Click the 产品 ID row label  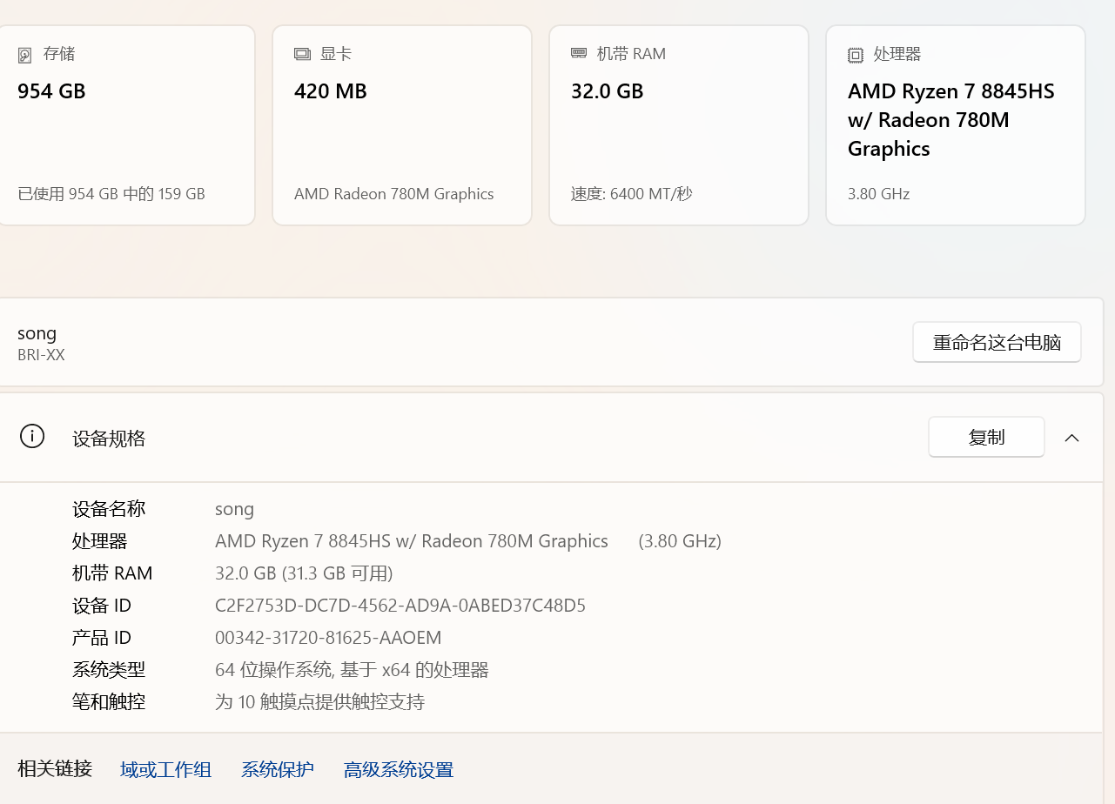pos(102,638)
